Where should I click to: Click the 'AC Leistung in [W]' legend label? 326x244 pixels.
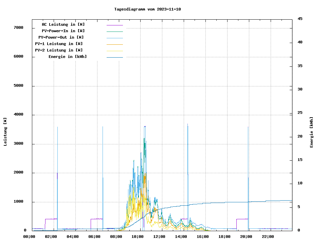coord(63,24)
